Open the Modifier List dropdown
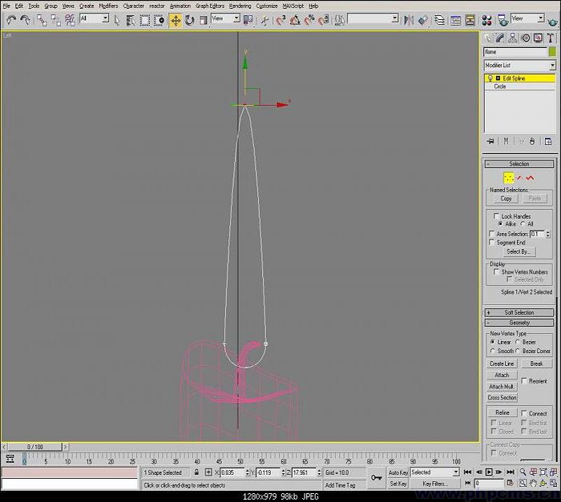Image resolution: width=561 pixels, height=502 pixels. pyautogui.click(x=519, y=66)
